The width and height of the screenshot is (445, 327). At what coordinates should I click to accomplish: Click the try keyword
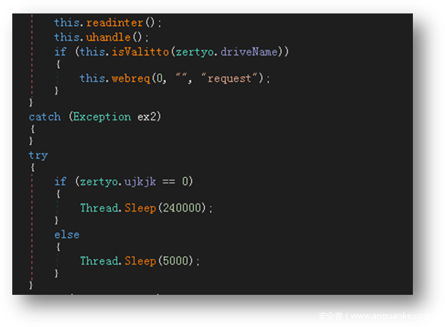point(38,156)
